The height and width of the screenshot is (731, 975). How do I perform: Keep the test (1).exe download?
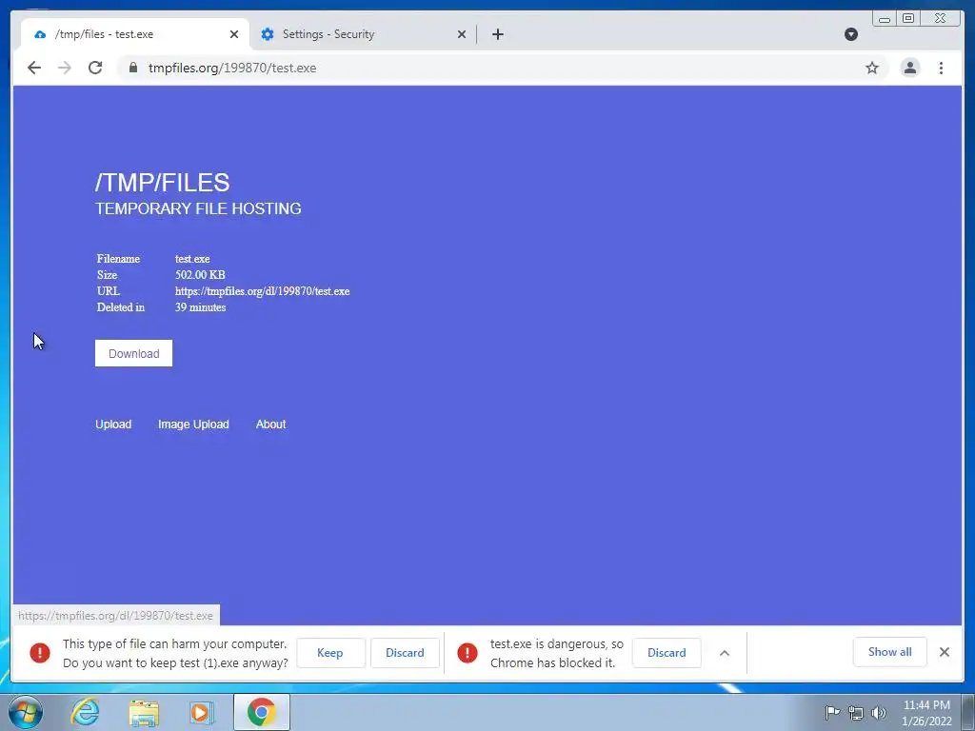click(330, 653)
